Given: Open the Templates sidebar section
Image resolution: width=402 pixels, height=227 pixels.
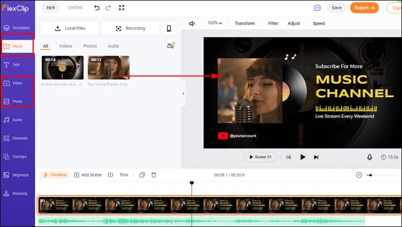Looking at the screenshot, I should coord(17,28).
